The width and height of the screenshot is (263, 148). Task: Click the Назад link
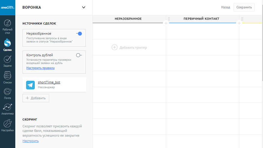click(x=226, y=7)
